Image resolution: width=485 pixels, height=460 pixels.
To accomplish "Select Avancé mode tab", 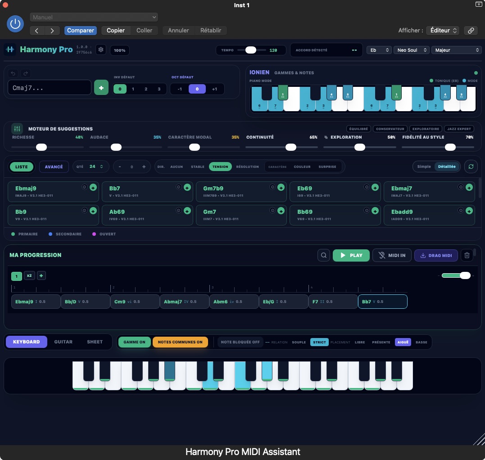I will pyautogui.click(x=54, y=167).
